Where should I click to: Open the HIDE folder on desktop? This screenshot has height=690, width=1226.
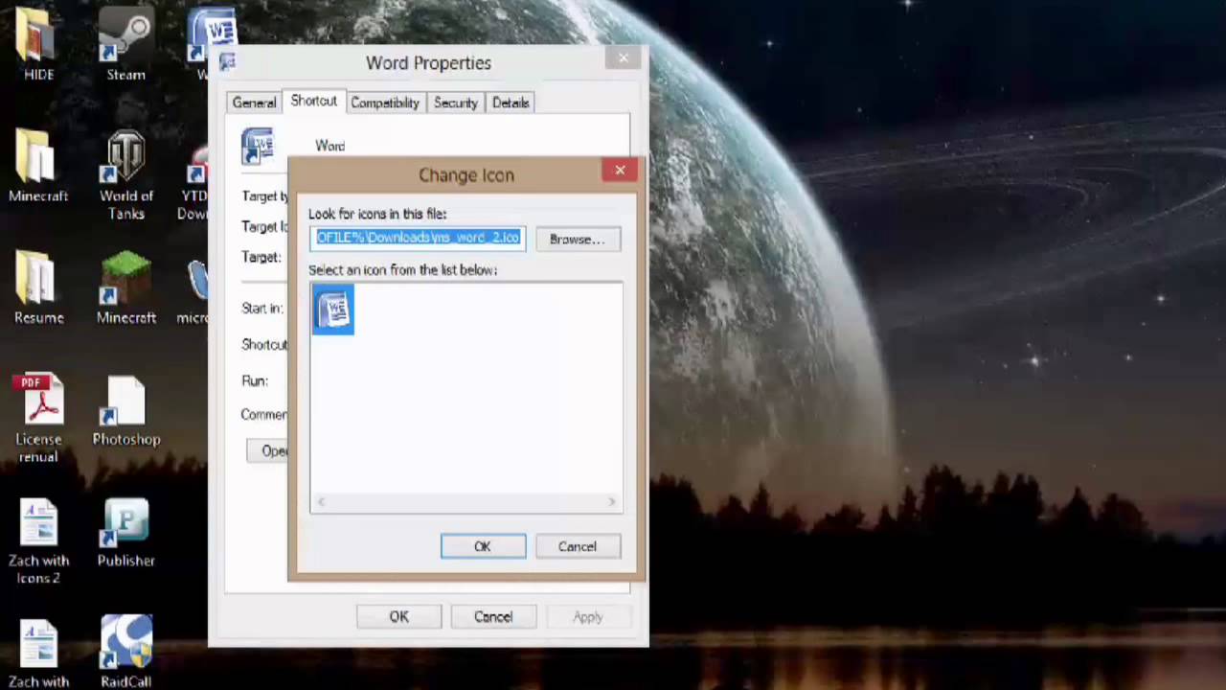pos(38,43)
